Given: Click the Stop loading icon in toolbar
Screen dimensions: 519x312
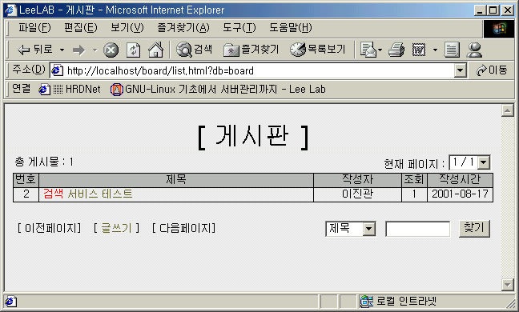Looking at the screenshot, I should pyautogui.click(x=111, y=50).
